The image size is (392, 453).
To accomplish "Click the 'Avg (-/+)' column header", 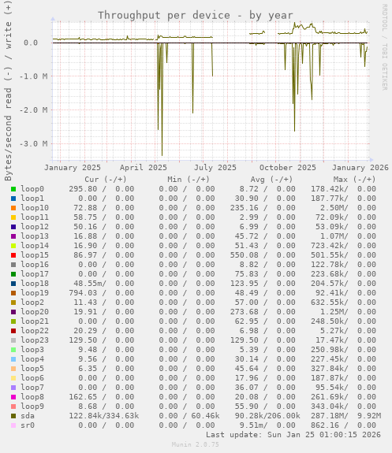I will pyautogui.click(x=271, y=180).
